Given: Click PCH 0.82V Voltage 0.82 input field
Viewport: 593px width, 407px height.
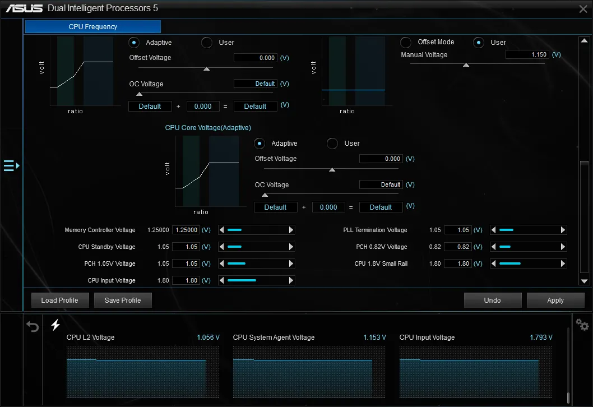Looking at the screenshot, I should (x=457, y=247).
